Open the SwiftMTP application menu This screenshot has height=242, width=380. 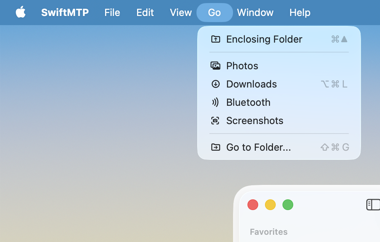click(x=65, y=12)
